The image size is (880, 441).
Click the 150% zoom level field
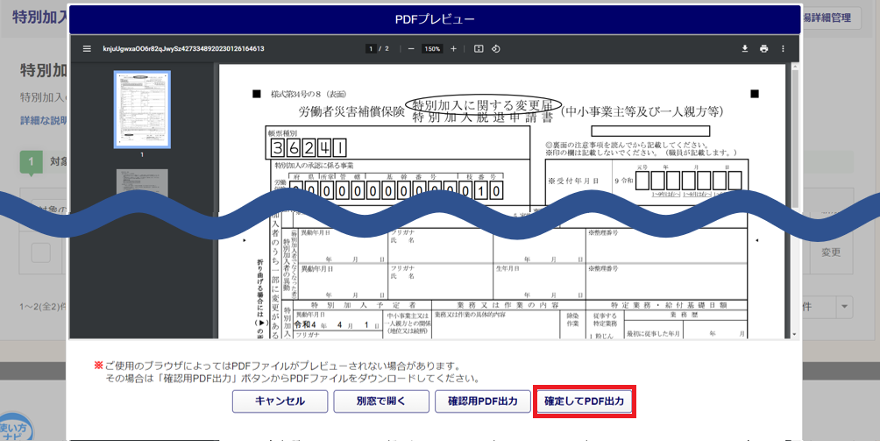click(432, 49)
